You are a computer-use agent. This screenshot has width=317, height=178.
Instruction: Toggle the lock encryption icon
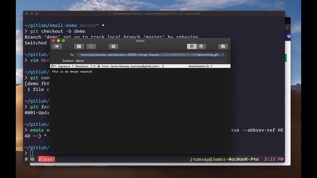tap(99, 66)
